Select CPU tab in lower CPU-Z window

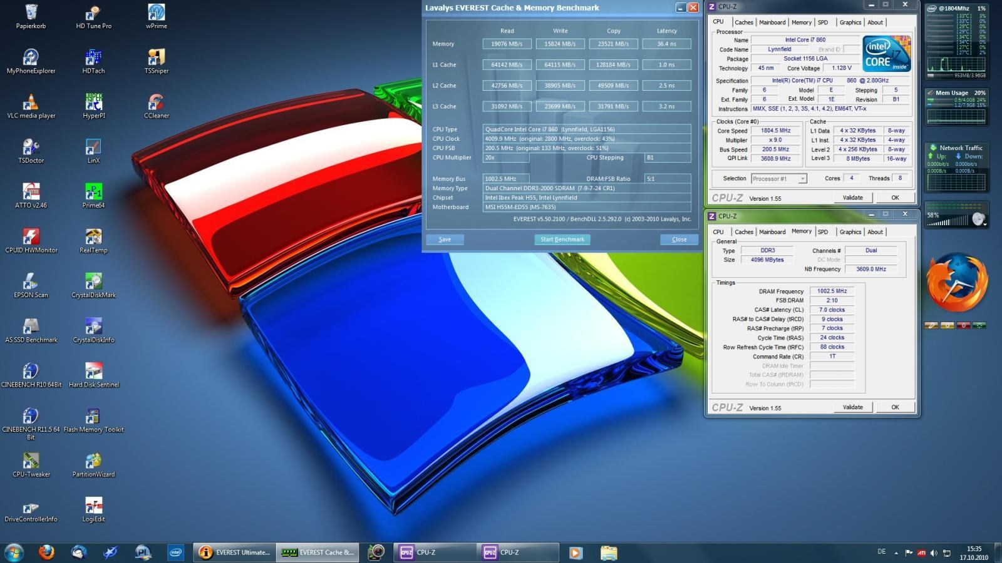click(718, 232)
